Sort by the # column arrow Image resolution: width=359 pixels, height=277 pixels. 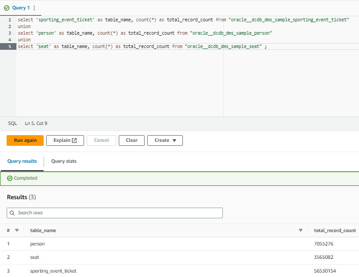coord(17,230)
